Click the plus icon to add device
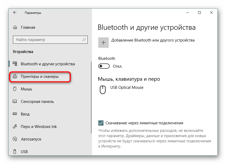This screenshot has width=226, height=164. [x=103, y=43]
